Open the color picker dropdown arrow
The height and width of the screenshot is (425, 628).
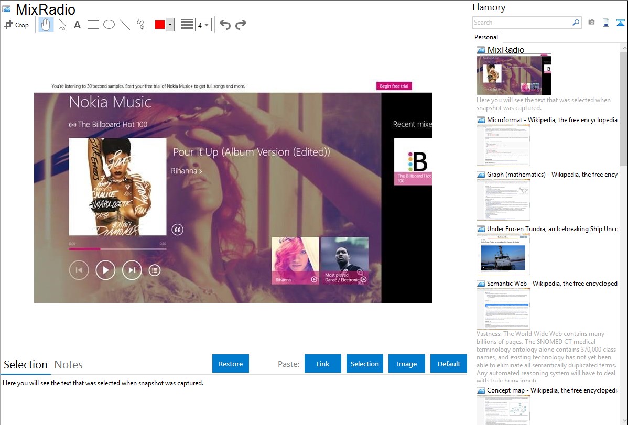[x=170, y=25]
